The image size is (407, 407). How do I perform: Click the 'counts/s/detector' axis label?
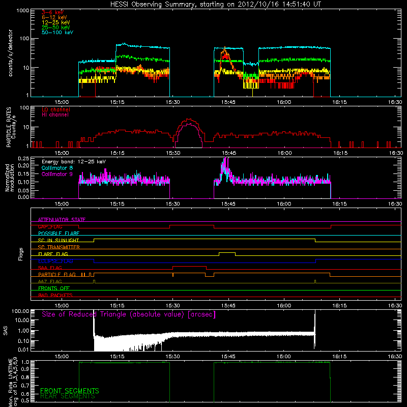[10, 53]
